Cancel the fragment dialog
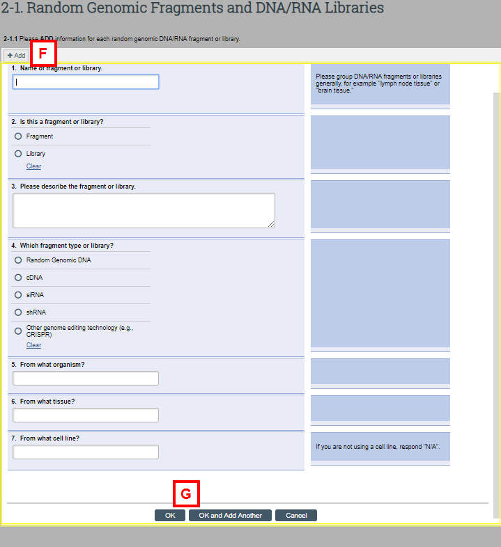The image size is (501, 547). tap(296, 515)
